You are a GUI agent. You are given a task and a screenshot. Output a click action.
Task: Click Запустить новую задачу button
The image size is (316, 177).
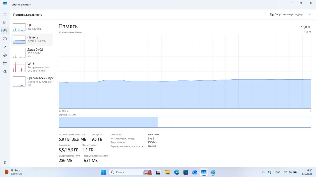[286, 14]
